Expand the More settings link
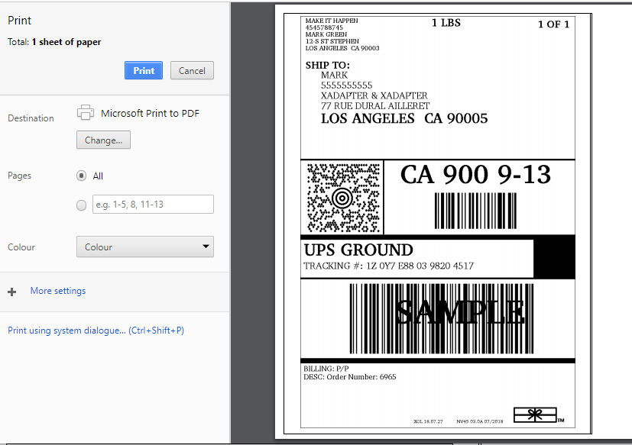632x445 pixels. click(x=58, y=291)
